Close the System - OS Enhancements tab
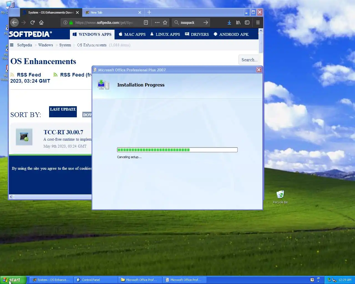The image size is (355, 284). pyautogui.click(x=77, y=12)
